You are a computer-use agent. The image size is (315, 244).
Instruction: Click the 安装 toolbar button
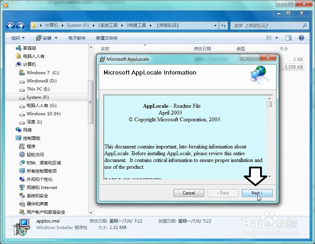[x=44, y=38]
